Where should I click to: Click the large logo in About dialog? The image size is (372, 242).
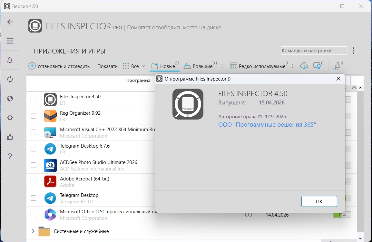[188, 104]
